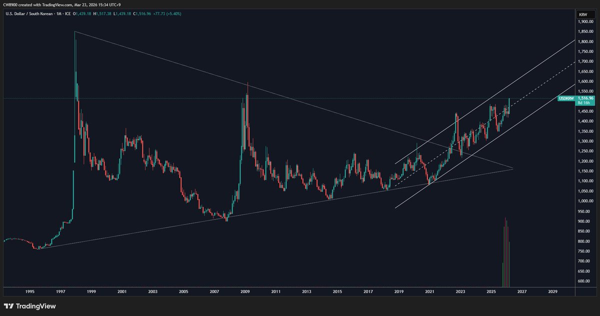Click the 1995 time axis label
This screenshot has width=600, height=316.
(29, 291)
